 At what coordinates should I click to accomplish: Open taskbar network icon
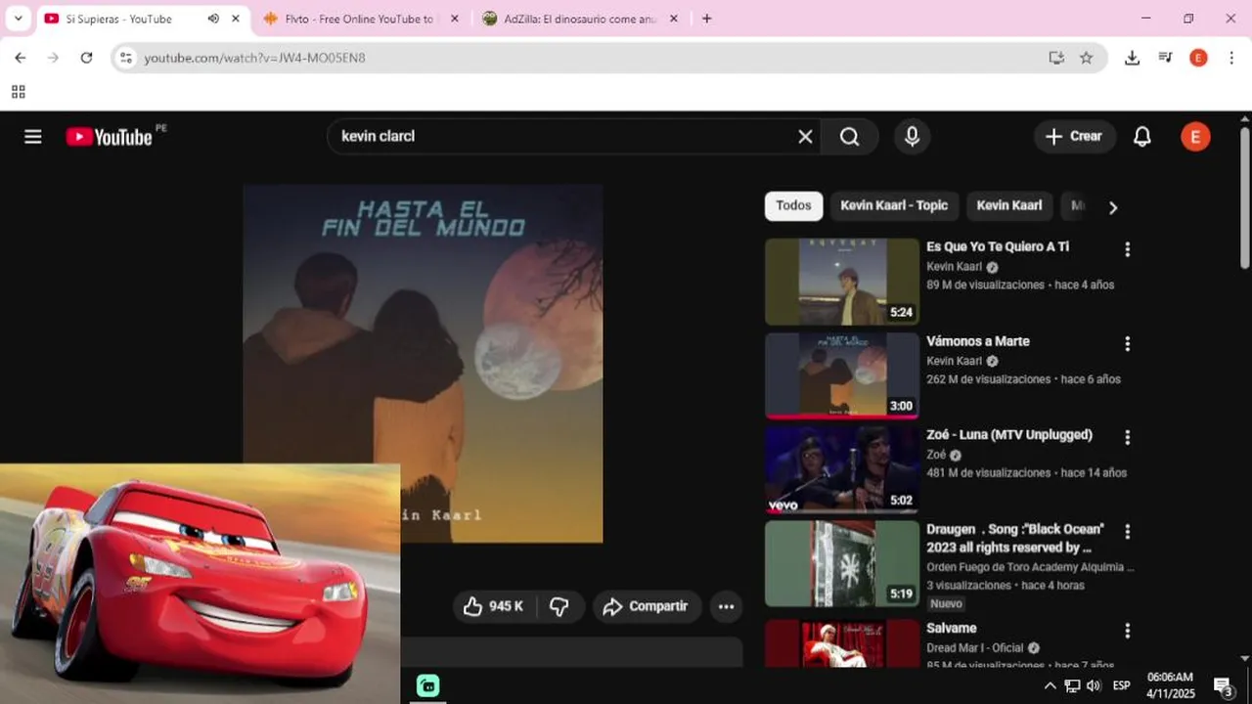click(x=1072, y=685)
